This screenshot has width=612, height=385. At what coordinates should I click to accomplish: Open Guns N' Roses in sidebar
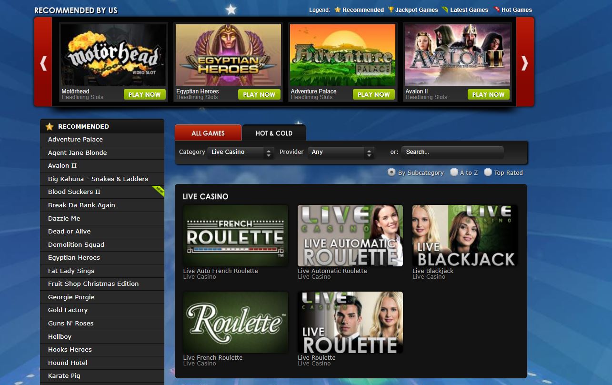pos(102,323)
